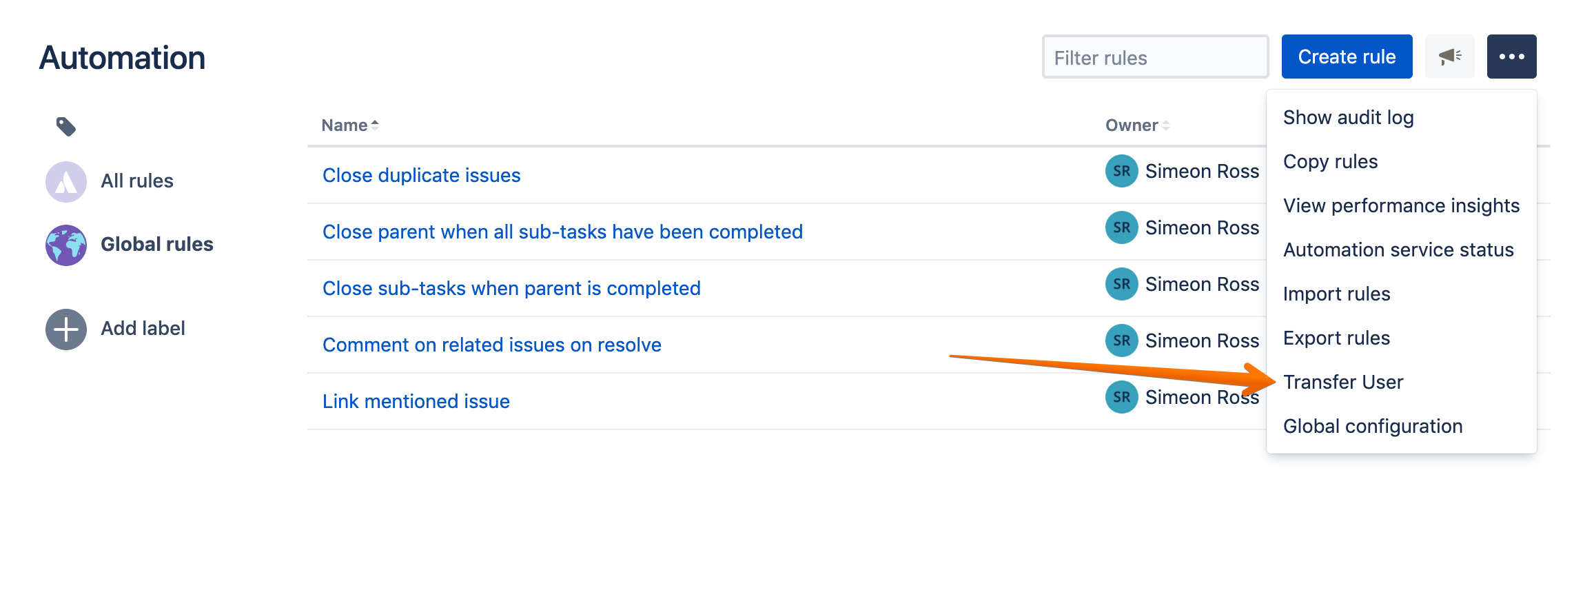The image size is (1574, 590).
Task: Open Global configuration from the menu
Action: click(x=1372, y=426)
